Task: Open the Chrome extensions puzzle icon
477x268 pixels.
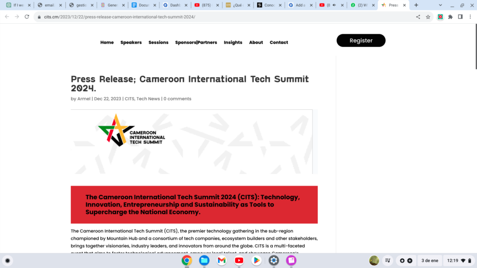Action: pyautogui.click(x=450, y=16)
